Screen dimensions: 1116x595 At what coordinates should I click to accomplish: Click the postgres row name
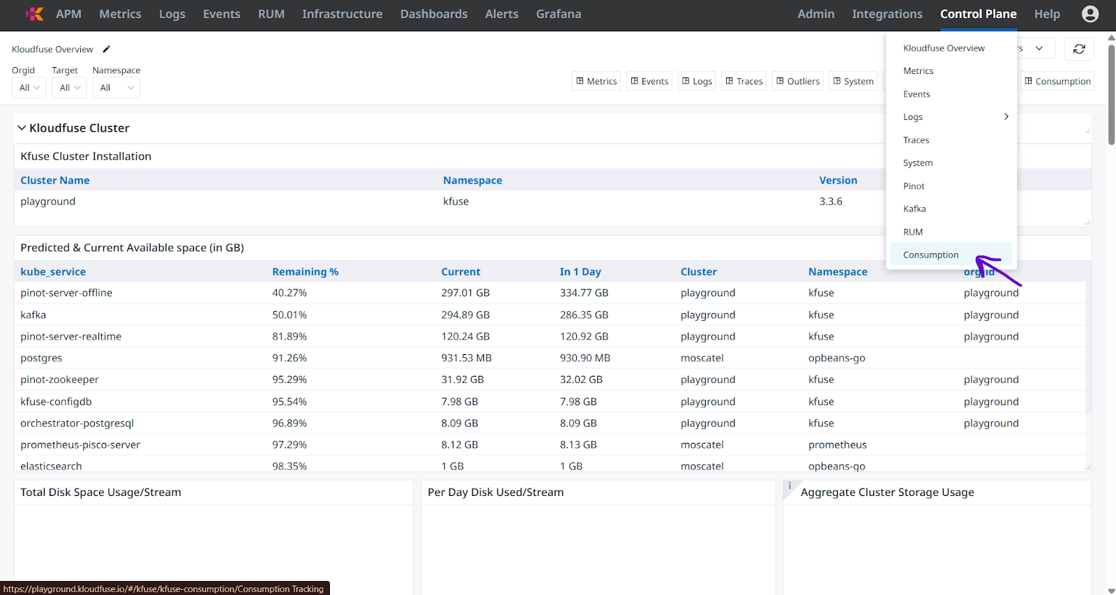point(41,359)
